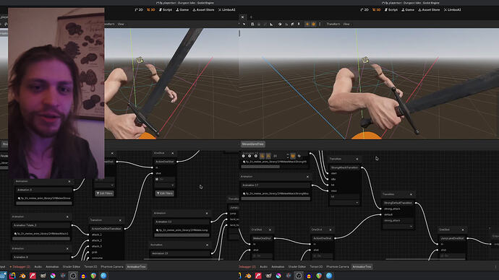Close the scene tab in right window

[x=242, y=17]
